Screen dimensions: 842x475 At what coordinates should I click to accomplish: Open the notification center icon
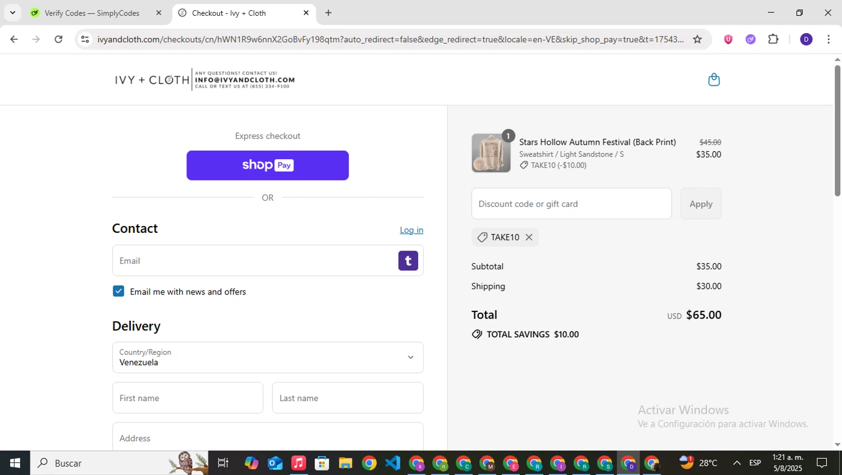tap(822, 463)
